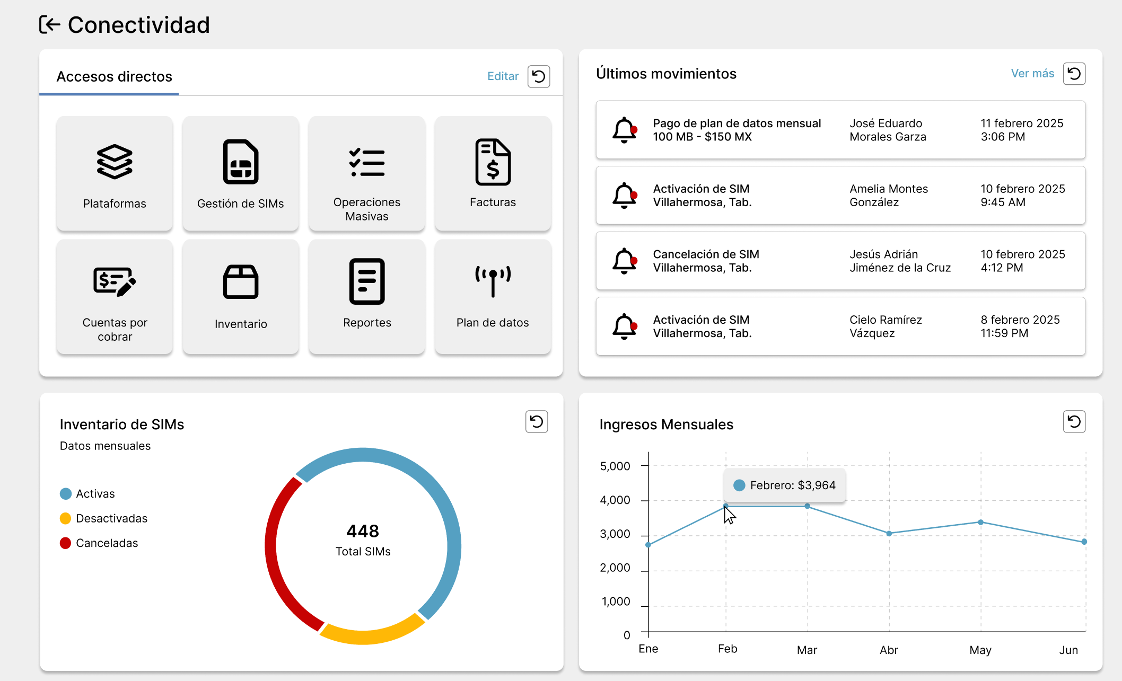1122x681 pixels.
Task: Refresh the Accesos directos panel
Action: click(x=538, y=76)
